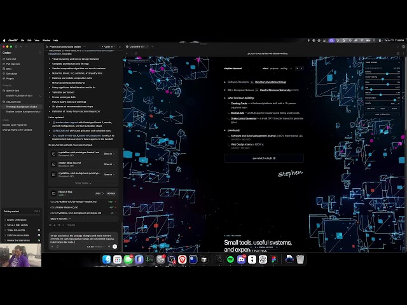Close the Crystalline browser tab
The height and width of the screenshot is (305, 407).
point(147,46)
